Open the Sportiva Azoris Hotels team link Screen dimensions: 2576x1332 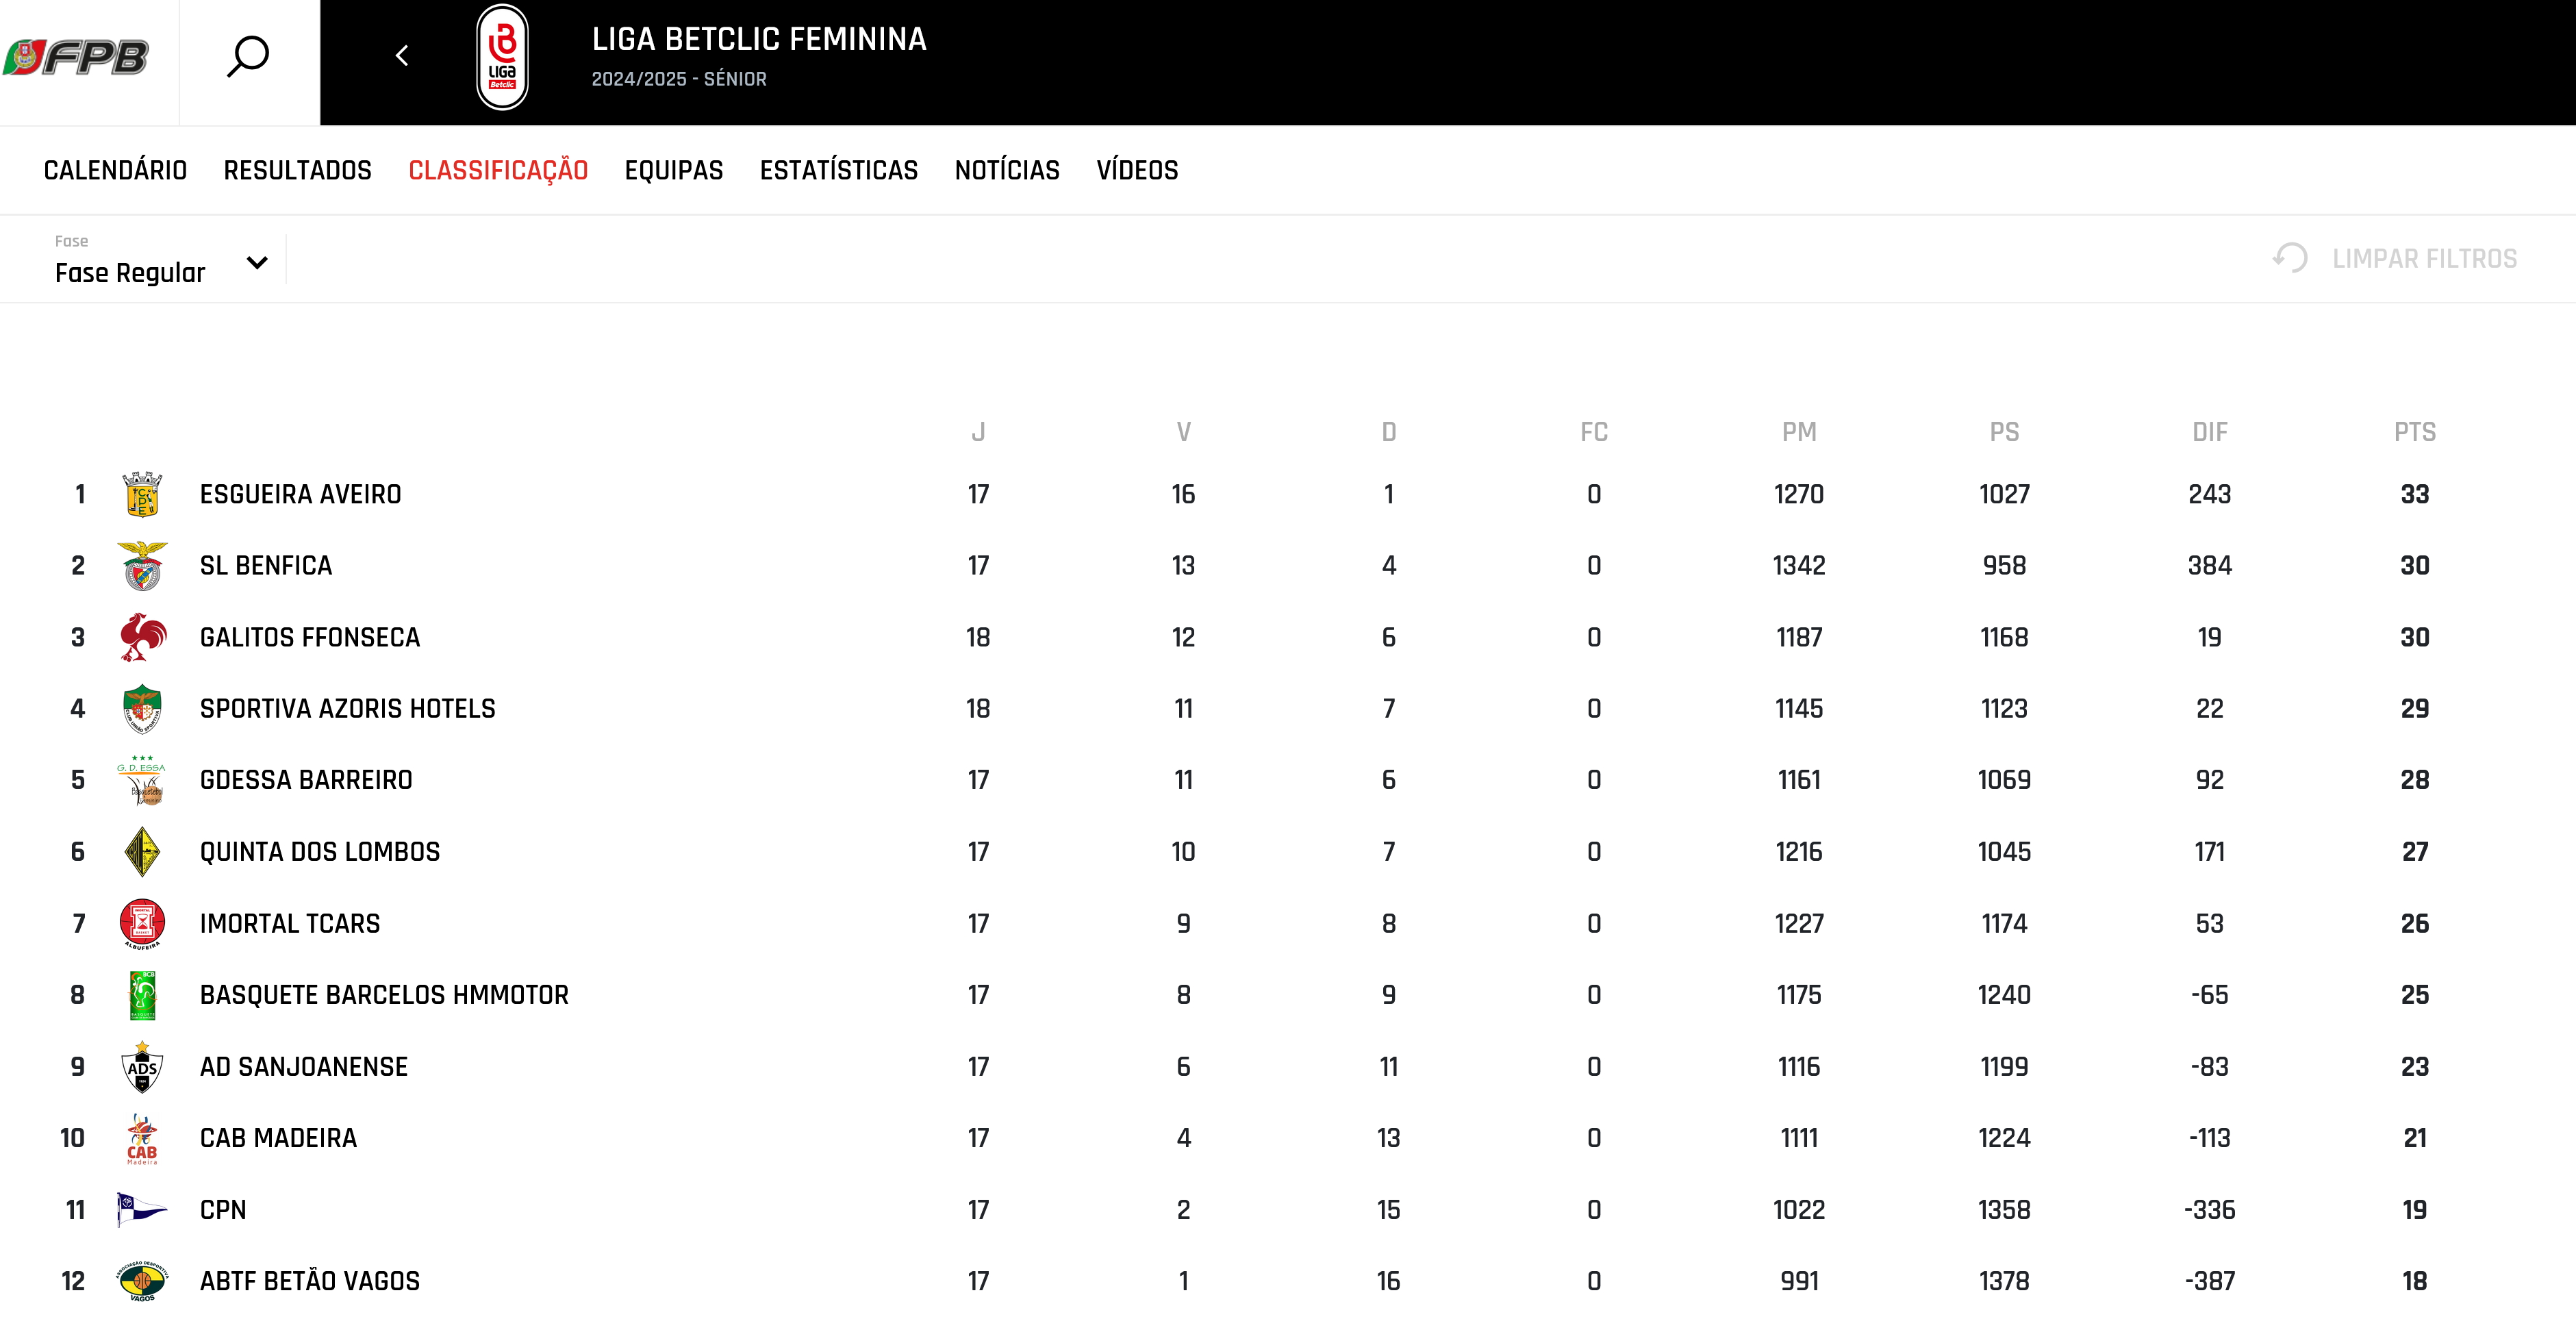click(347, 709)
